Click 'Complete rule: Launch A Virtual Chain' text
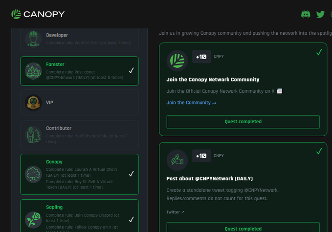The height and width of the screenshot is (232, 332). coord(82,172)
